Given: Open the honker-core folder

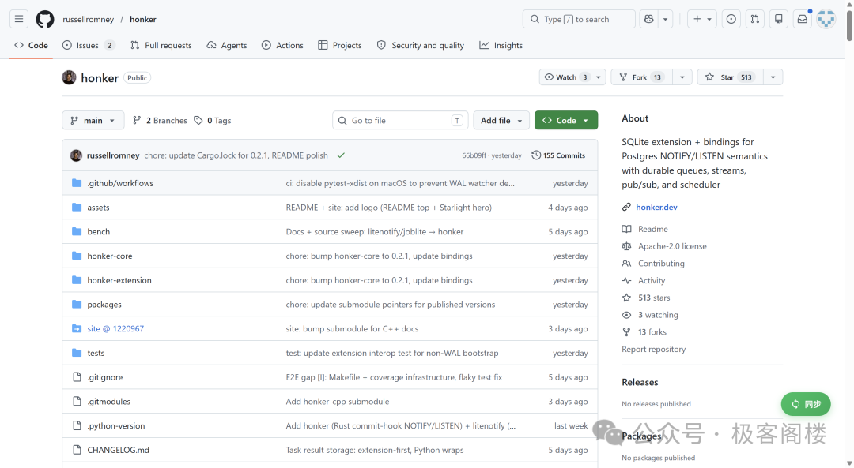Looking at the screenshot, I should point(109,256).
